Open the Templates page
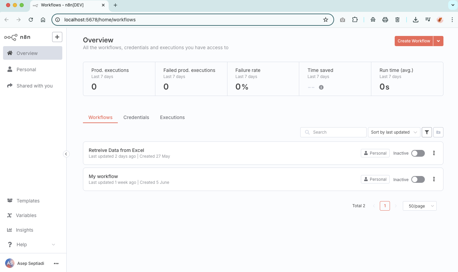The width and height of the screenshot is (458, 272). (32, 201)
